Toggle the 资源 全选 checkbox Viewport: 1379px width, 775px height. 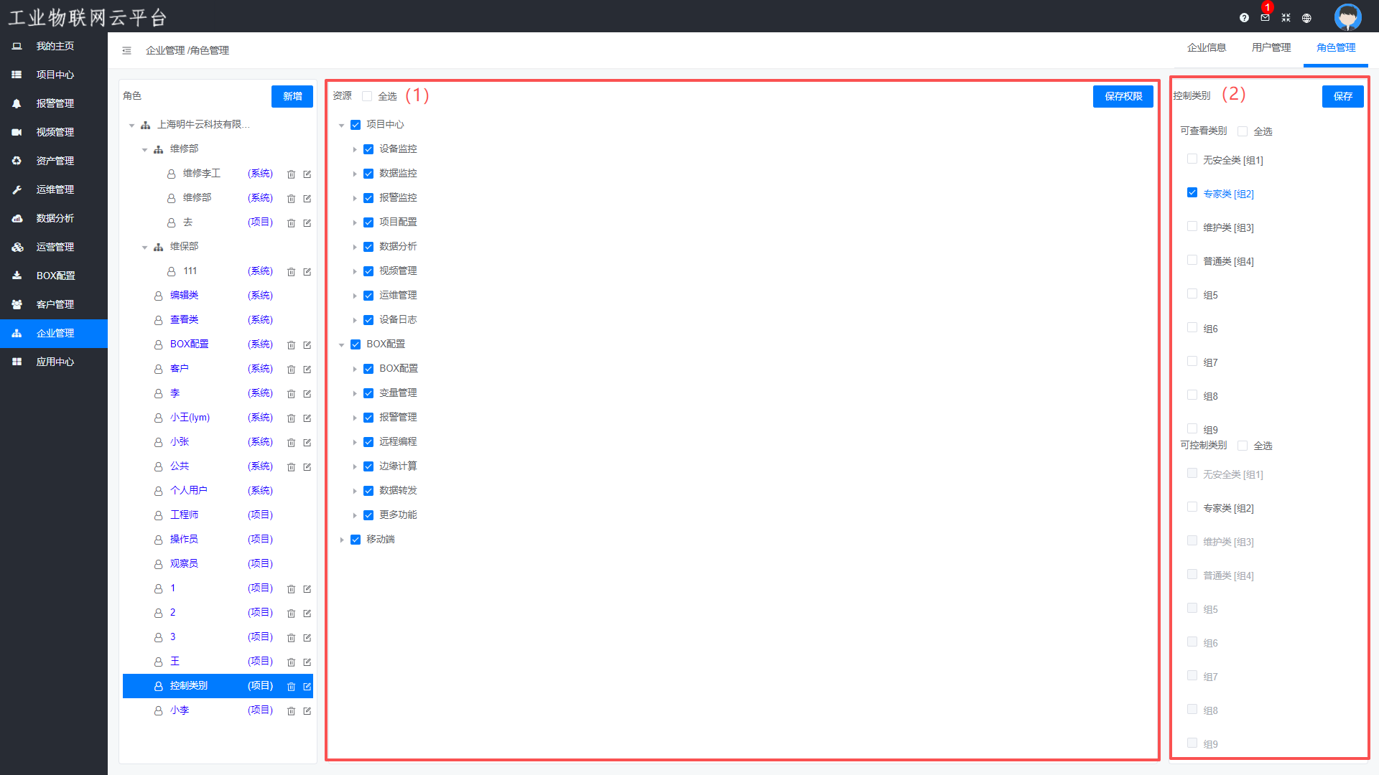(x=367, y=96)
